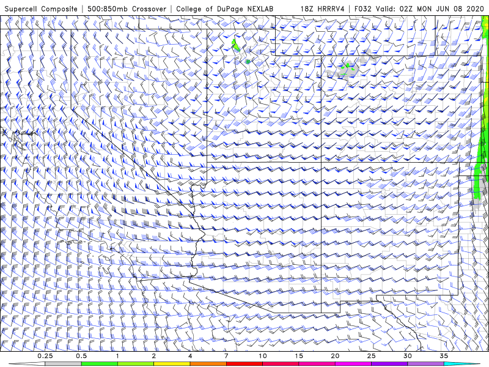This screenshot has width=489, height=367.
Task: Click the "18Z HRRRV4" model run text
Action: click(x=323, y=9)
